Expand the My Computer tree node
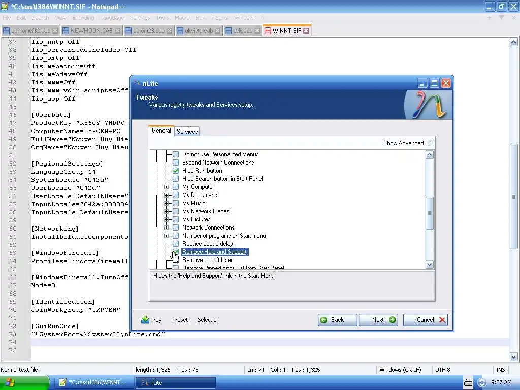This screenshot has width=520, height=390. pyautogui.click(x=167, y=187)
